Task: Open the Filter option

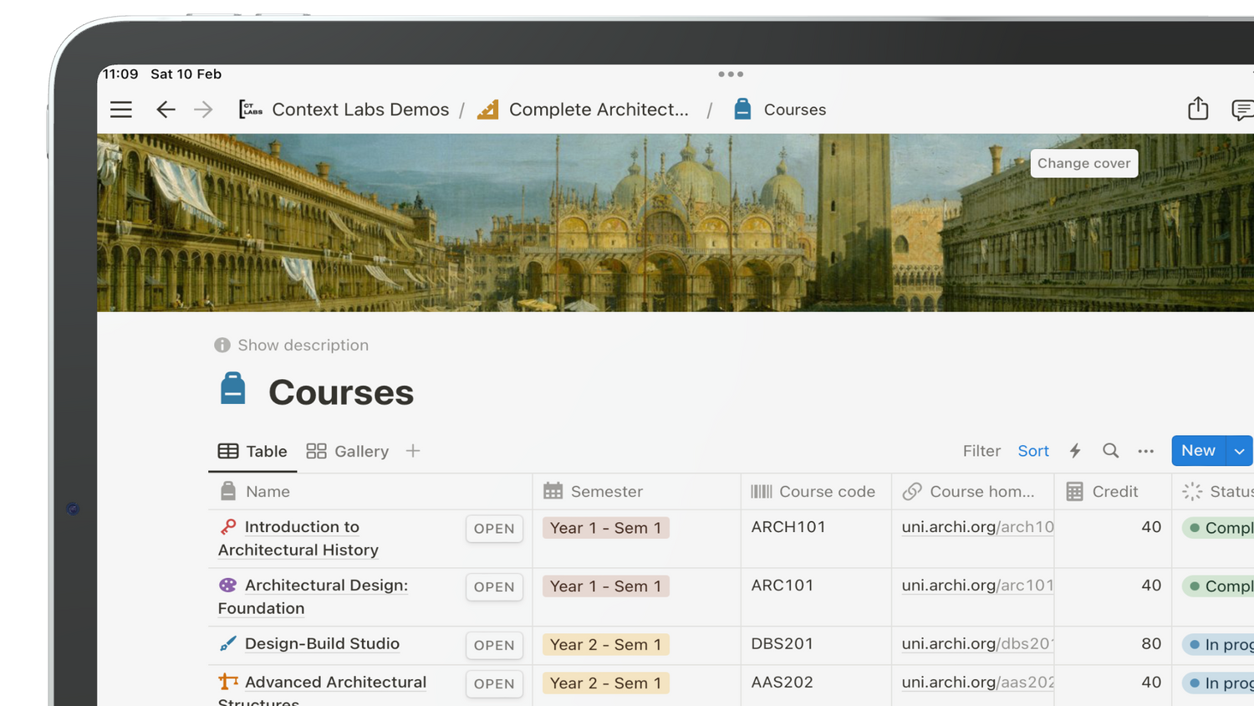Action: pyautogui.click(x=981, y=451)
